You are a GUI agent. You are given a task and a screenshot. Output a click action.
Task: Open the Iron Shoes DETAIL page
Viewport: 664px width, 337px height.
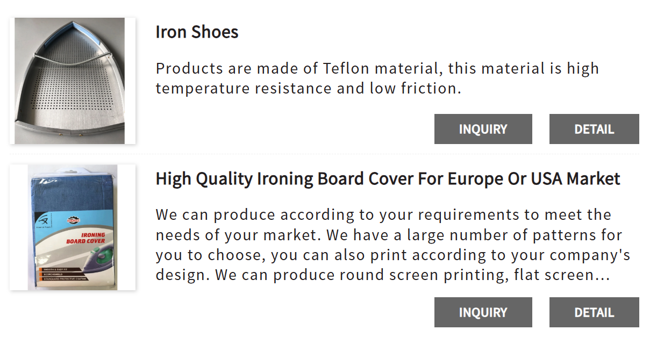[594, 129]
